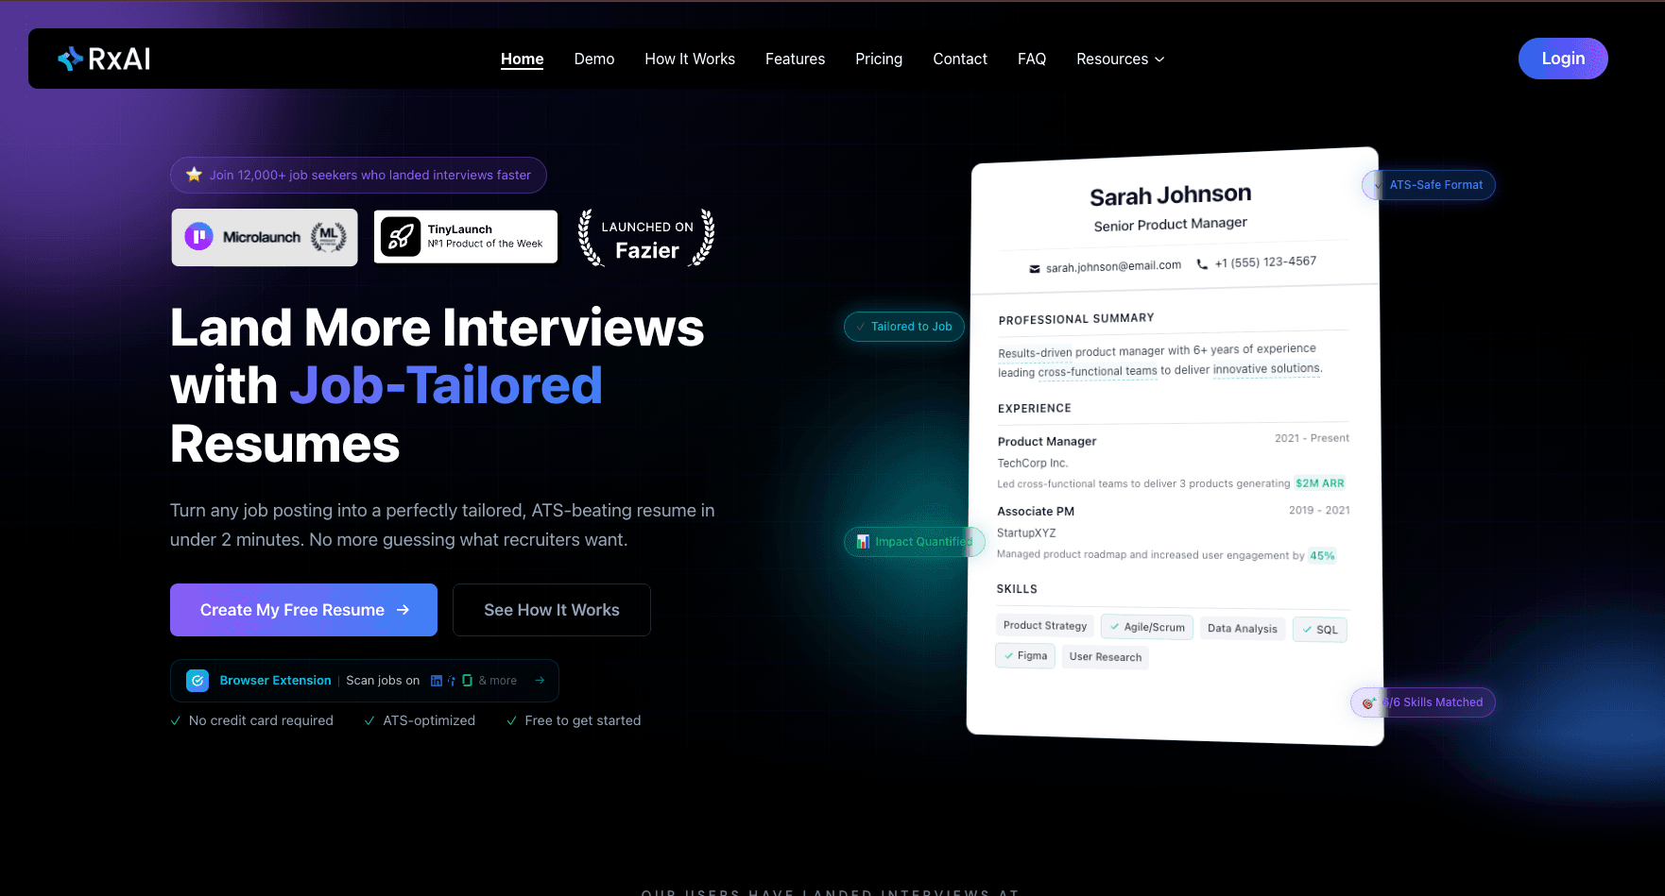
Task: Click the Product Strategy skill chip
Action: [x=1045, y=625]
